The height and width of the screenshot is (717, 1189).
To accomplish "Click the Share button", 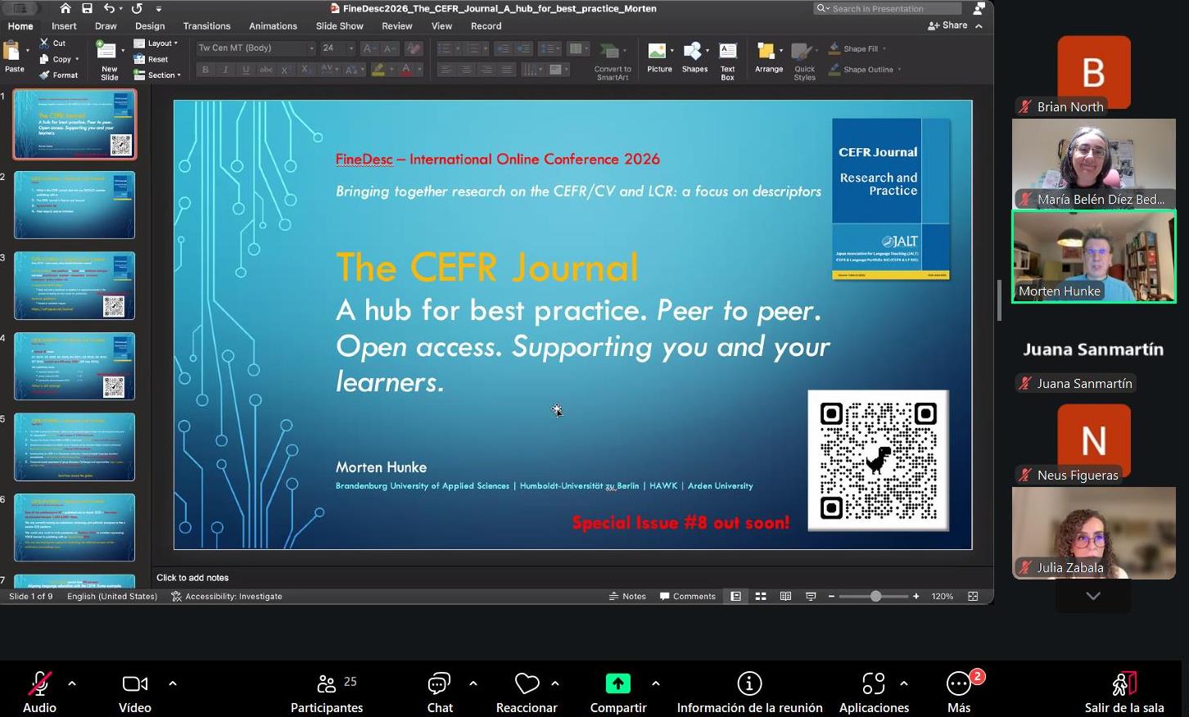I will (x=947, y=26).
